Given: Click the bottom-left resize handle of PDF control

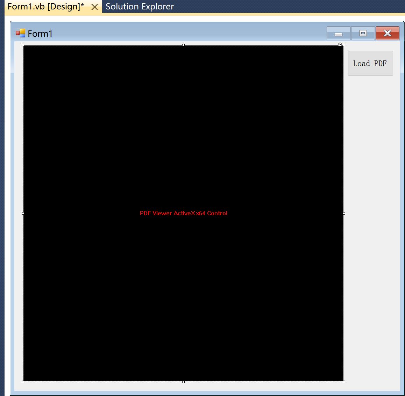Looking at the screenshot, I should pos(23,382).
